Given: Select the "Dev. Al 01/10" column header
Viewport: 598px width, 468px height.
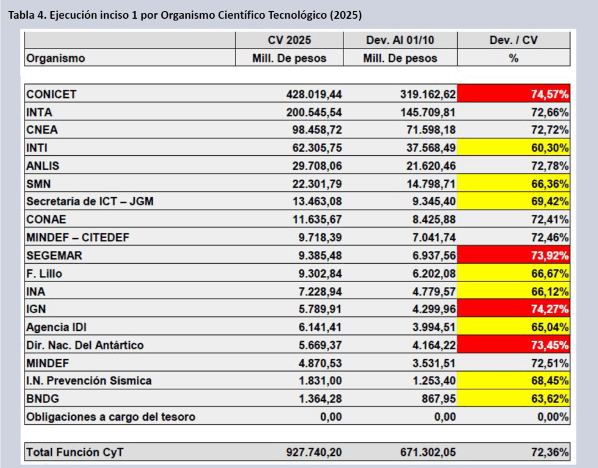Looking at the screenshot, I should pyautogui.click(x=400, y=40).
